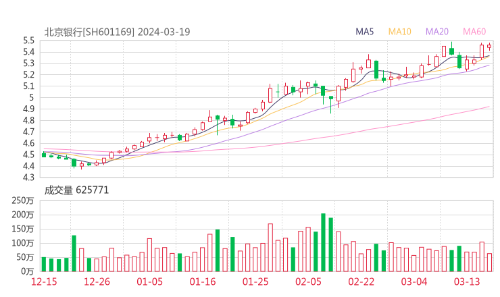Click the 4.4 price axis label
Image resolution: width=500 pixels, height=297 pixels.
click(x=28, y=166)
